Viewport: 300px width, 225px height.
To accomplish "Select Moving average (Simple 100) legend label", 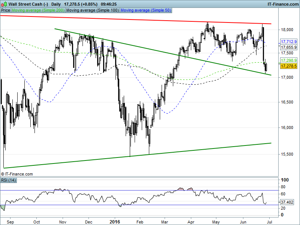I will tap(93, 10).
